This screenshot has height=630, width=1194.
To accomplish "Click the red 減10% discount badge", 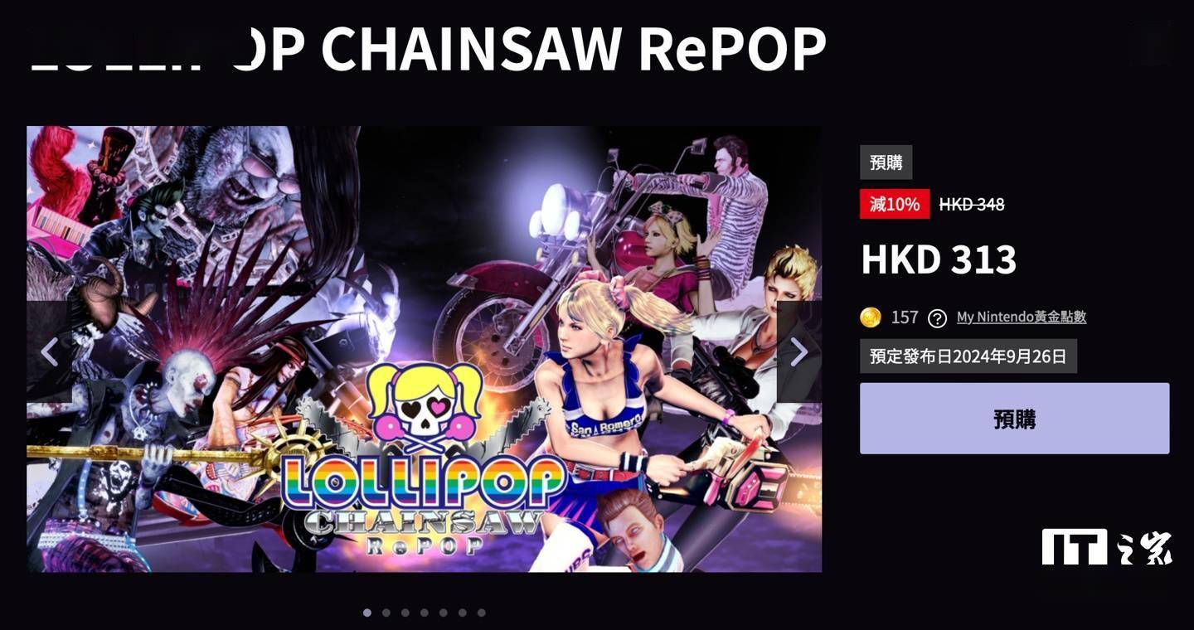I will pyautogui.click(x=895, y=204).
